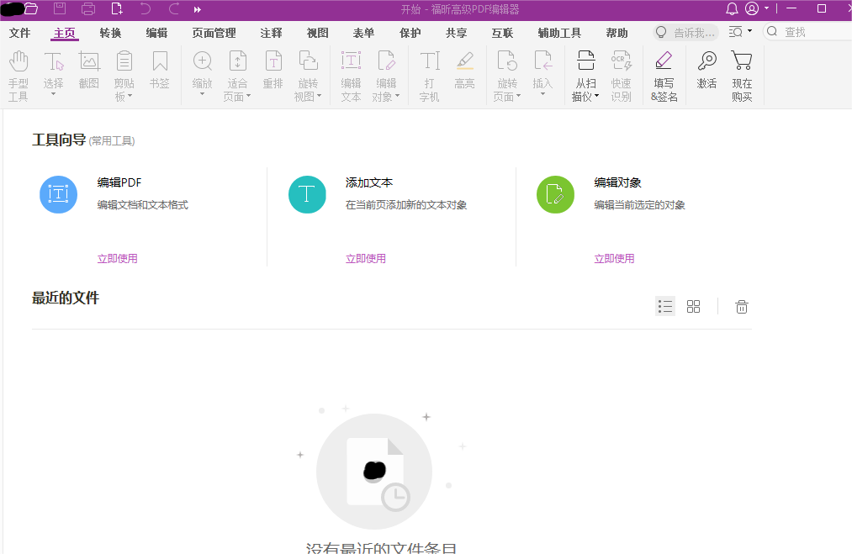Viewport: 852px width, 554px height.
Task: Click 立即使用 under 添加文本
Action: tap(366, 258)
